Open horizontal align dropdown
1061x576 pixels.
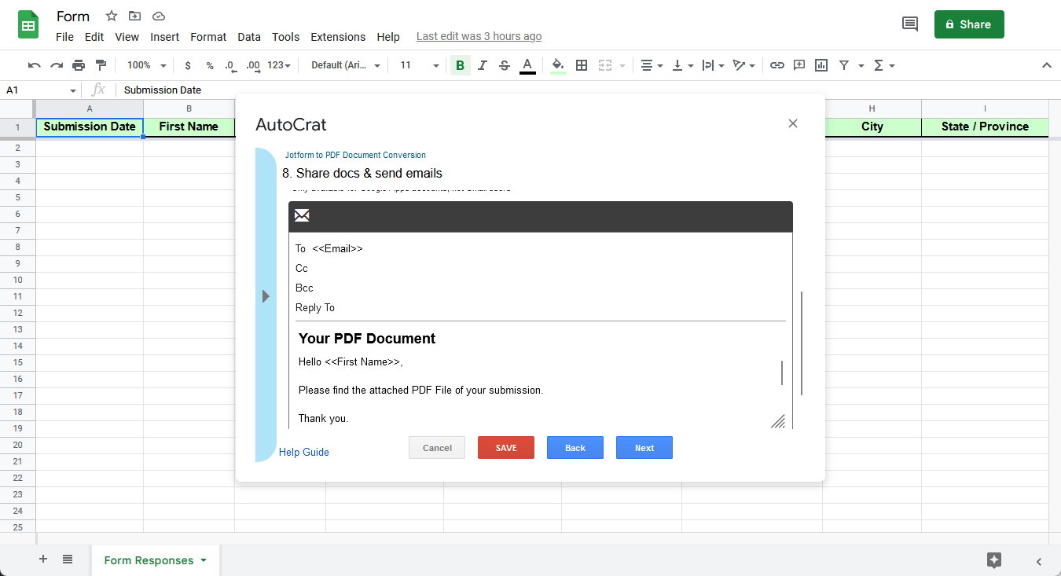652,65
